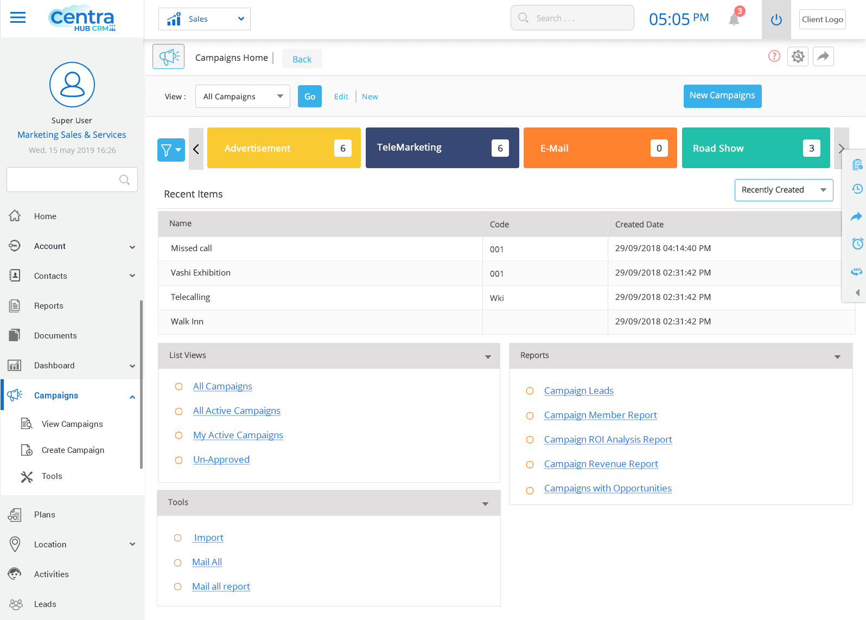Open settings gear icon in header

click(798, 56)
